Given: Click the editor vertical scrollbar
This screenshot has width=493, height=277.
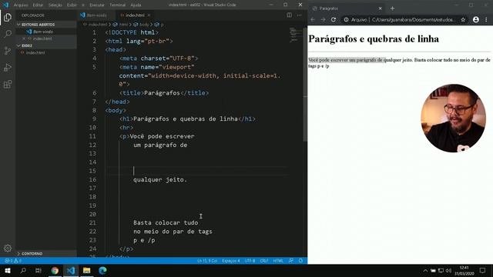Looking at the screenshot, I should [x=305, y=85].
